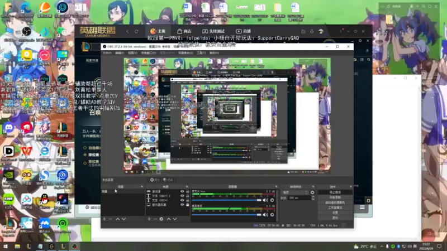Open OBS 视图(V) menu
Viewport: 447px width, 251px height.
(132, 53)
